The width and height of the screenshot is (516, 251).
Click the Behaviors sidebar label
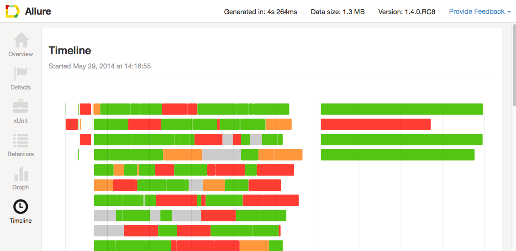coord(21,154)
